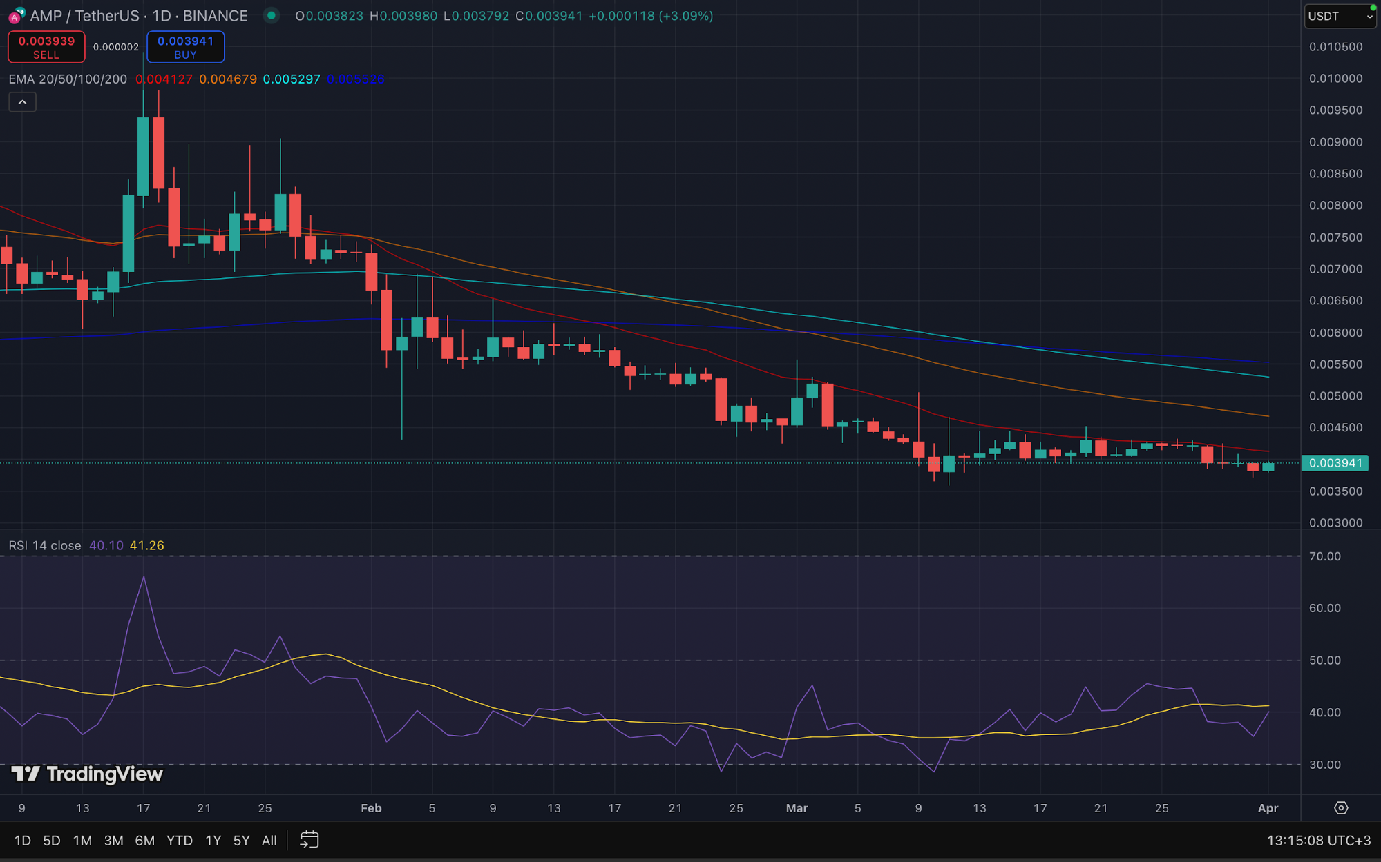
Task: Toggle the 1D timeframe in bottom toolbar
Action: pos(22,840)
